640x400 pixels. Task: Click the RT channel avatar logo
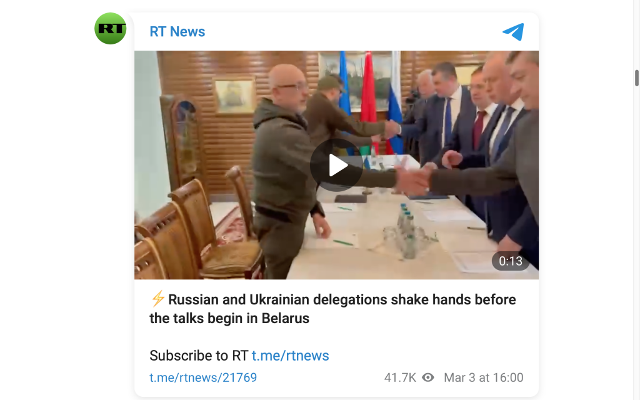point(110,29)
